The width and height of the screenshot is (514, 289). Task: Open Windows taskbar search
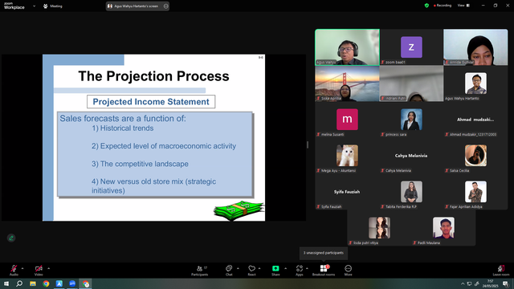[x=19, y=283]
